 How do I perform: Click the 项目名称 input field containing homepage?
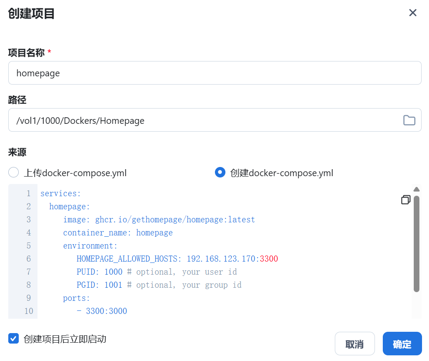pos(215,73)
